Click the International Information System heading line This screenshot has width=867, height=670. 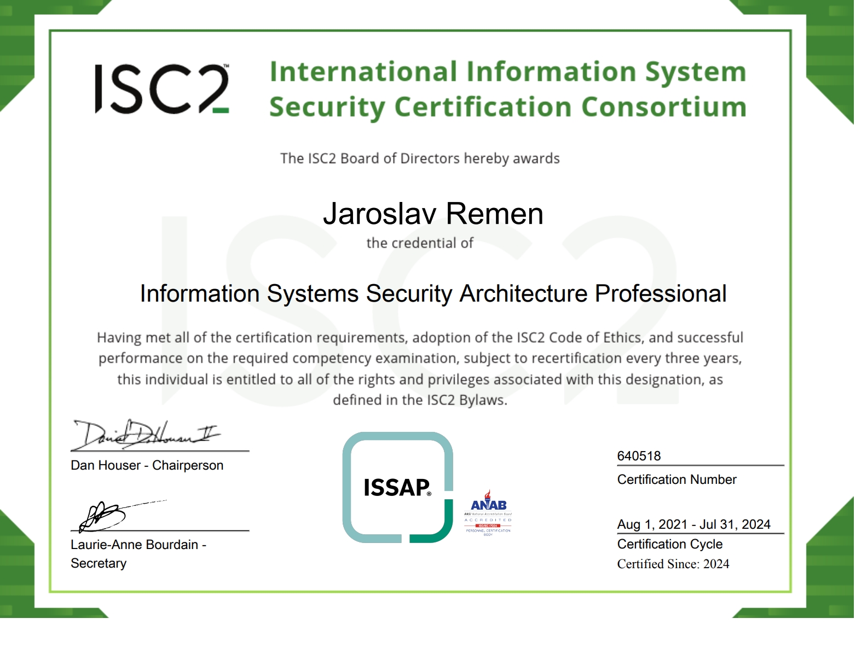[x=507, y=72]
